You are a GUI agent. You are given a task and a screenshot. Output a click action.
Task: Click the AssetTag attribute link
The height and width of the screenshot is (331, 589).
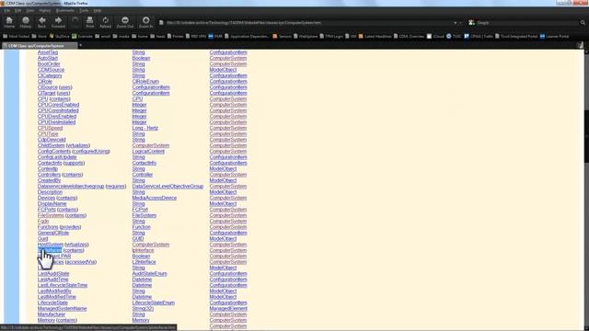pos(48,52)
